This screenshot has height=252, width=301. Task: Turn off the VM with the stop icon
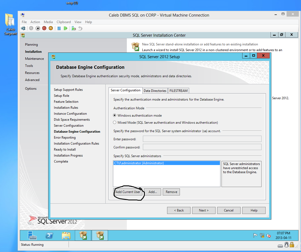coord(38,28)
